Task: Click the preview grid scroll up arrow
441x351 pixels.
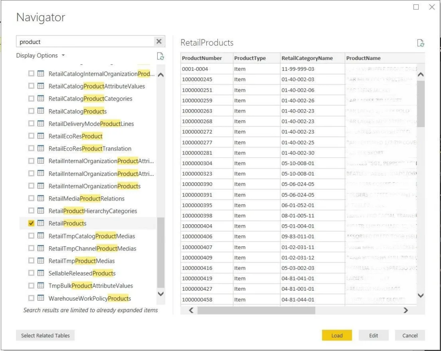Action: 421,75
